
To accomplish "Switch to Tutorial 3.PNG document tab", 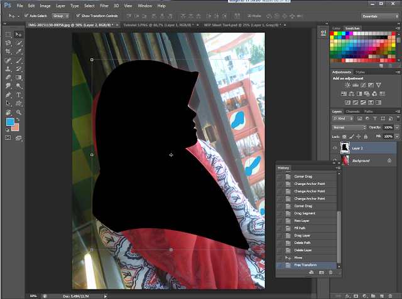I will click(158, 25).
